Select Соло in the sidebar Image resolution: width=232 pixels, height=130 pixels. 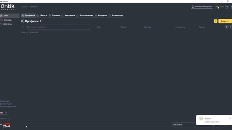[10, 16]
